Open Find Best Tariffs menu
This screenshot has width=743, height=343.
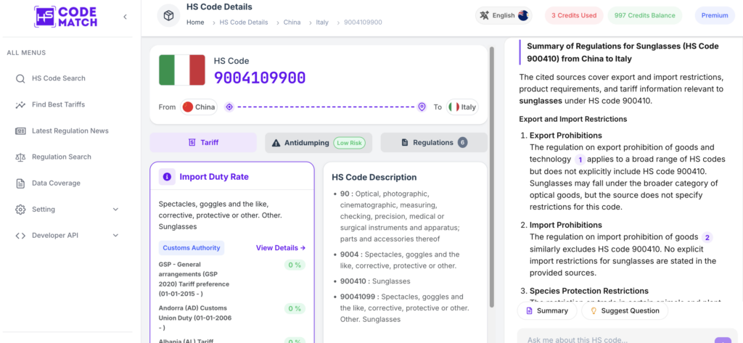point(59,104)
